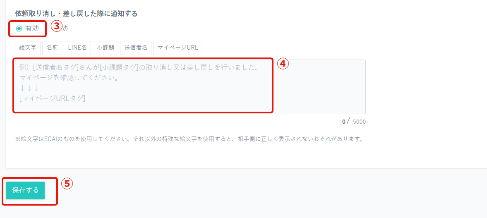
Task: Select the 有効 radio button
Action: (x=19, y=29)
